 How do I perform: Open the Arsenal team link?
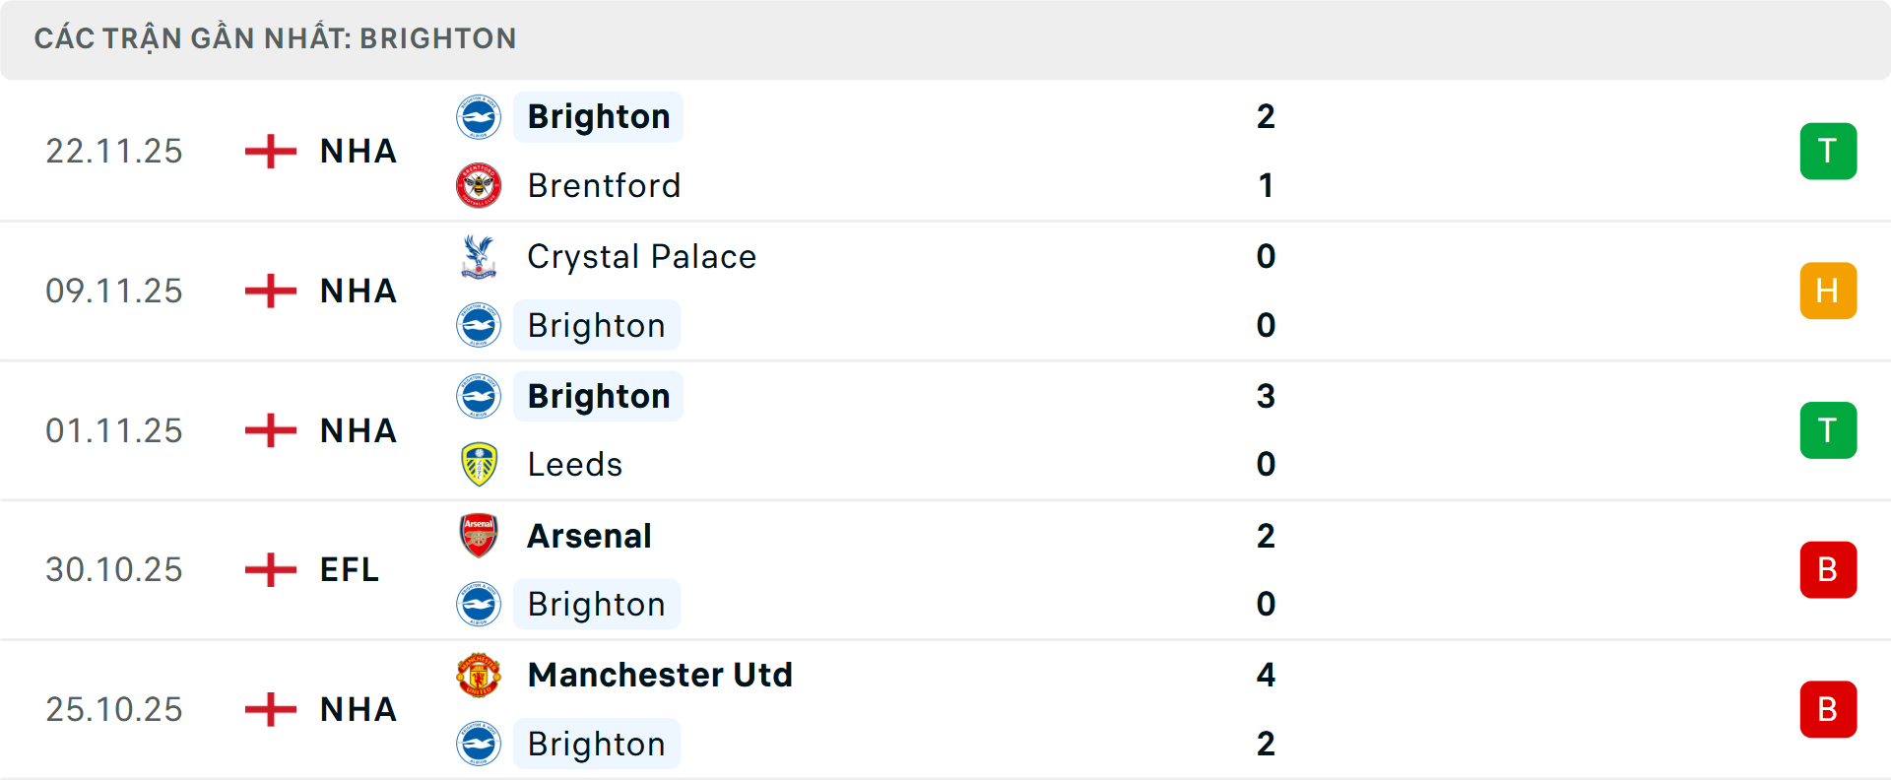coord(589,536)
